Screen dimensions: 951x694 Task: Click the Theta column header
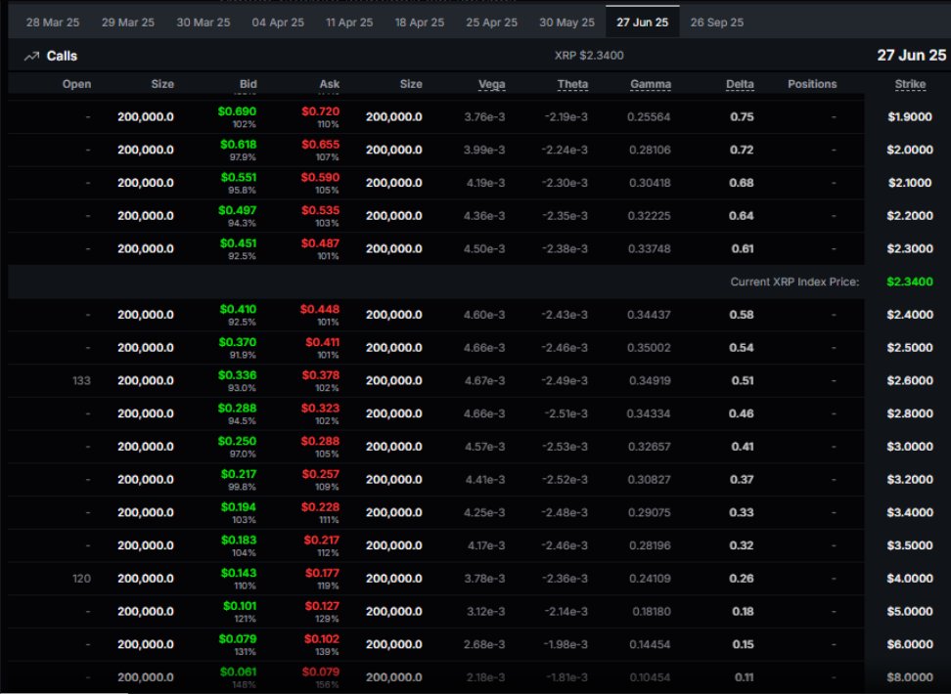point(572,84)
